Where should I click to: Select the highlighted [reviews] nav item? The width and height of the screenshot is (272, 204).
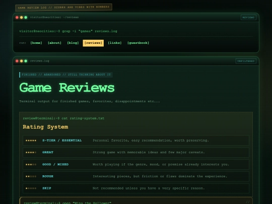93,43
